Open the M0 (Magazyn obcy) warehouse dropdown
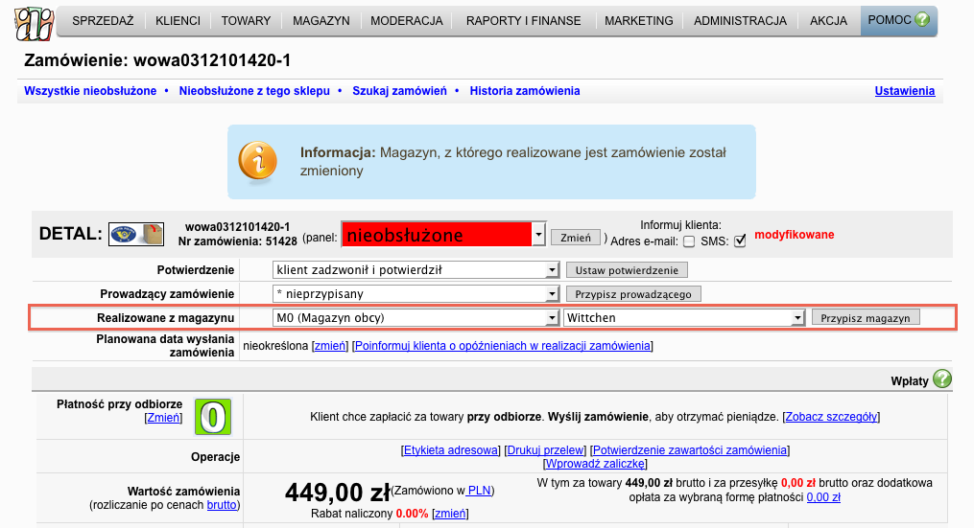Image resolution: width=974 pixels, height=528 pixels. (416, 318)
